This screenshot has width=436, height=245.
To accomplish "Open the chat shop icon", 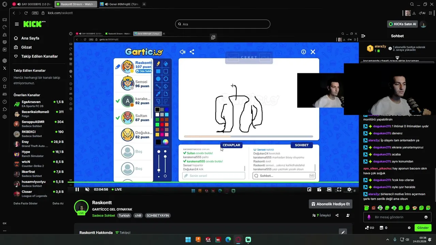I will pyautogui.click(x=381, y=228).
